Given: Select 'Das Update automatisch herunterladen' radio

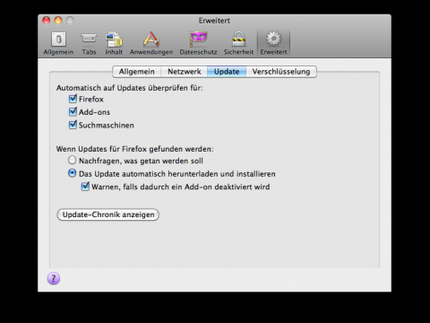Looking at the screenshot, I should 72,173.
